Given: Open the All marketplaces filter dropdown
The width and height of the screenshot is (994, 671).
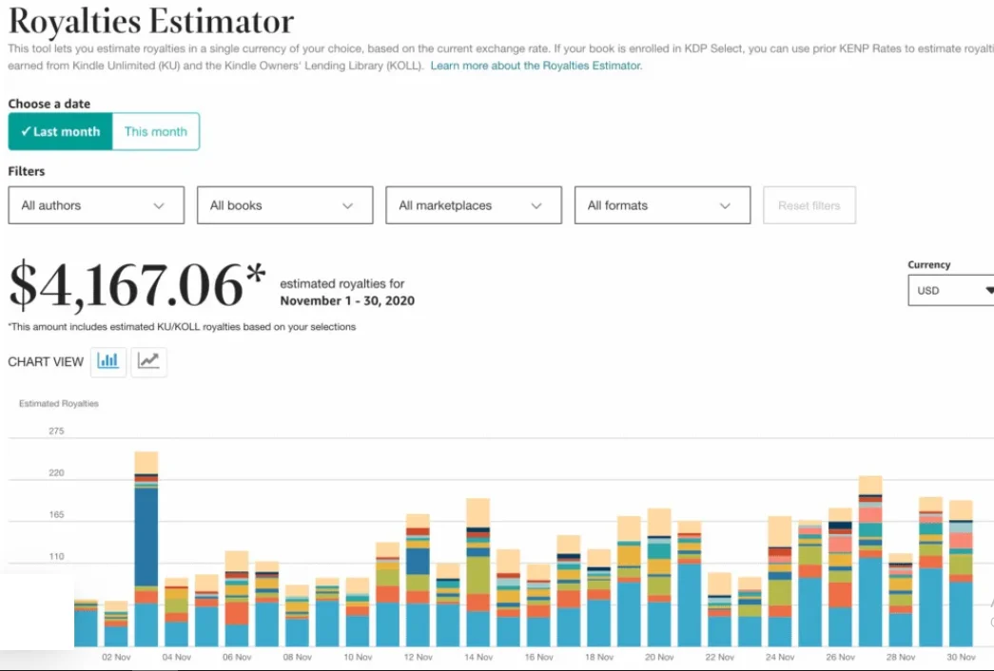Looking at the screenshot, I should tap(473, 204).
